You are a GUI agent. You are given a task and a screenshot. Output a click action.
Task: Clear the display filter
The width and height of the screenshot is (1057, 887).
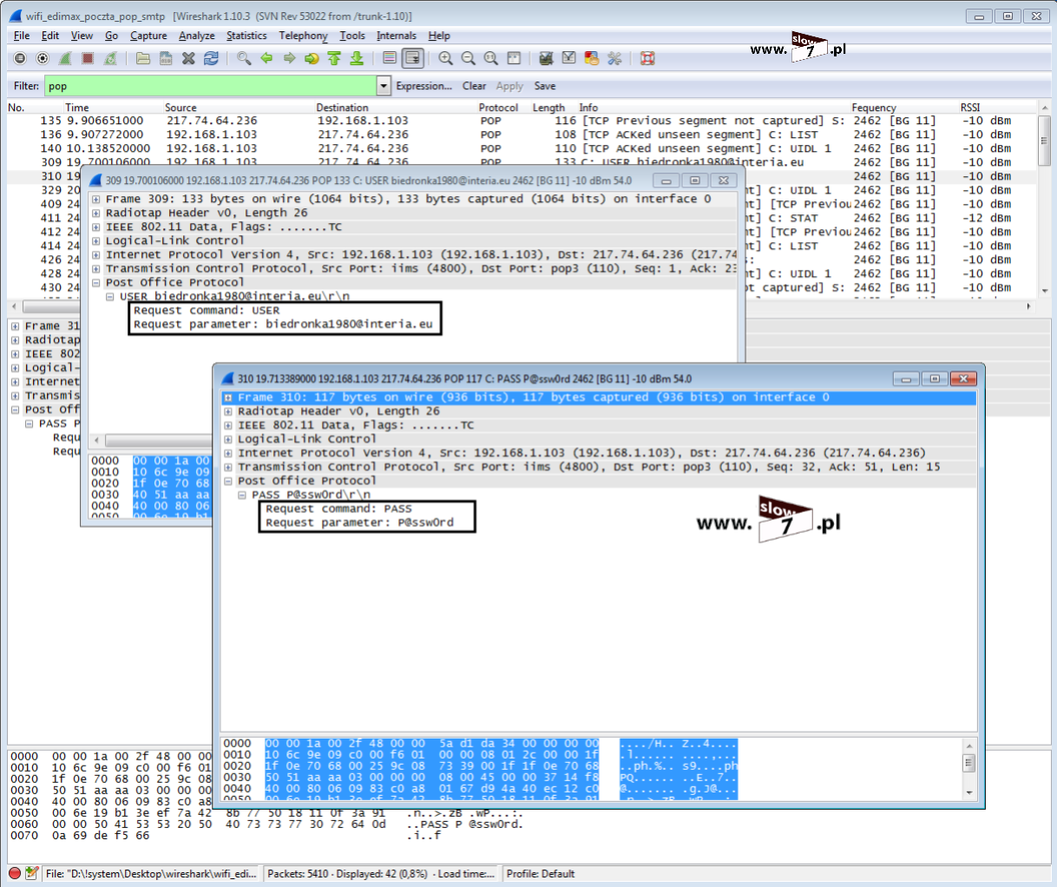(x=474, y=86)
